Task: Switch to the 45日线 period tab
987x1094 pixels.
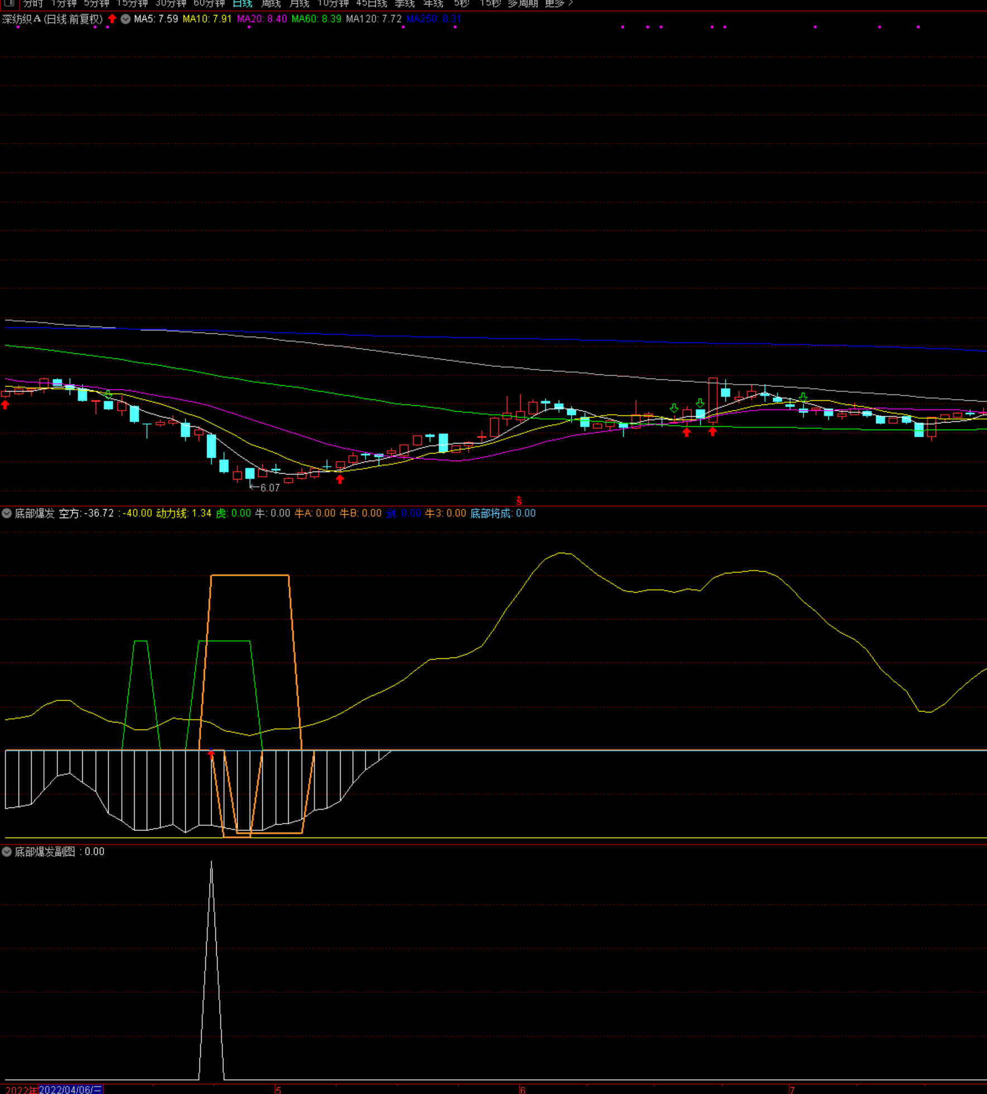Action: 371,3
